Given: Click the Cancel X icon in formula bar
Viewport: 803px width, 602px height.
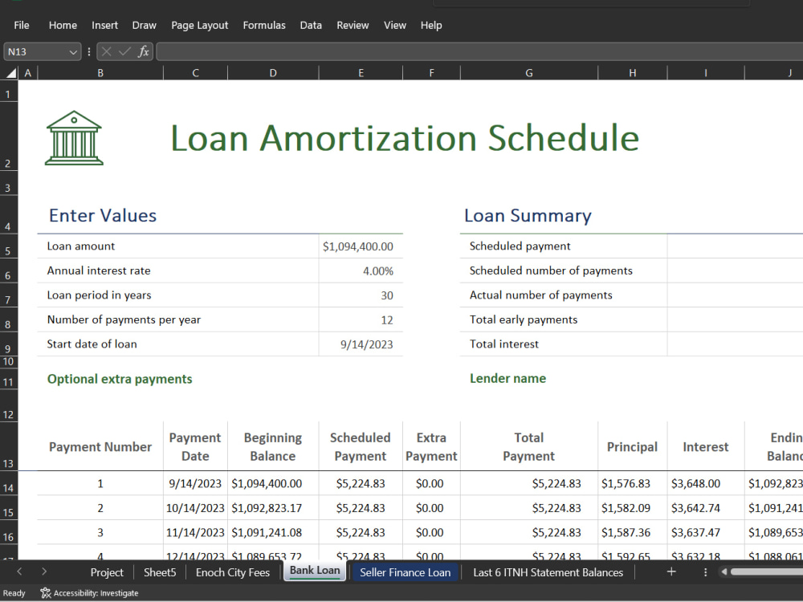Looking at the screenshot, I should (x=106, y=51).
